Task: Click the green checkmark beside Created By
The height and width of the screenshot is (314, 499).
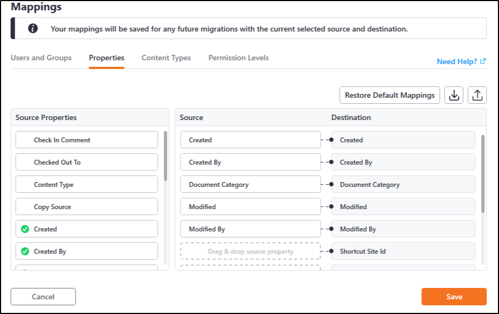Action: pos(24,251)
